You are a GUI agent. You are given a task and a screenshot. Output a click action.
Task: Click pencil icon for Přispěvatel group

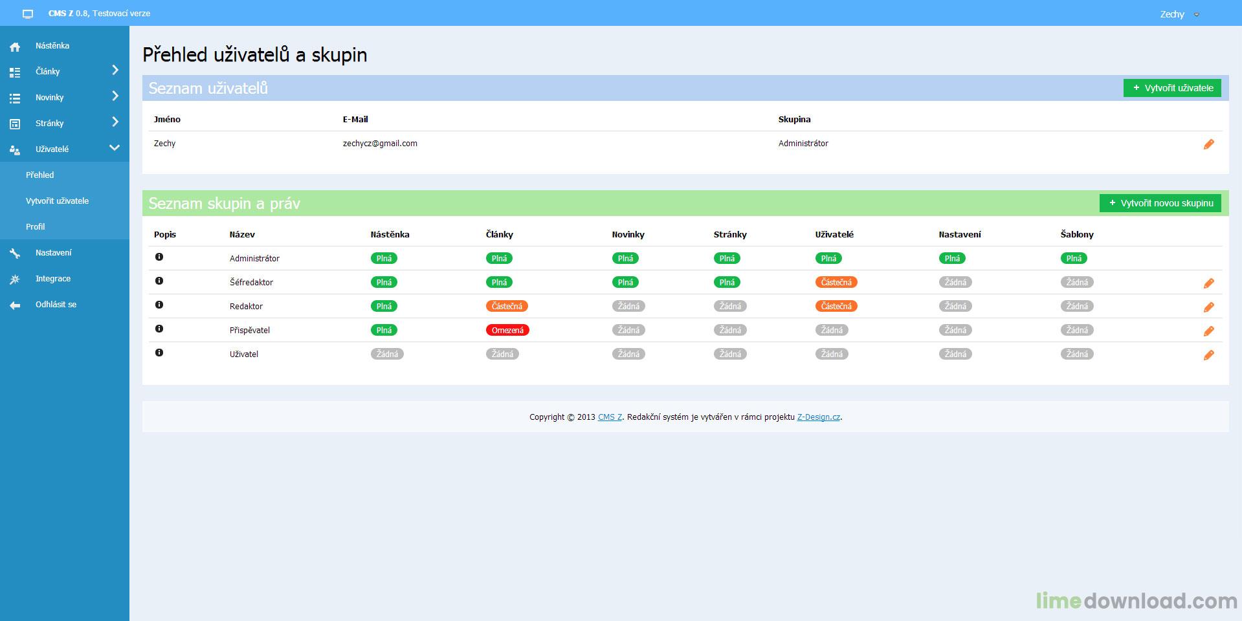tap(1208, 331)
